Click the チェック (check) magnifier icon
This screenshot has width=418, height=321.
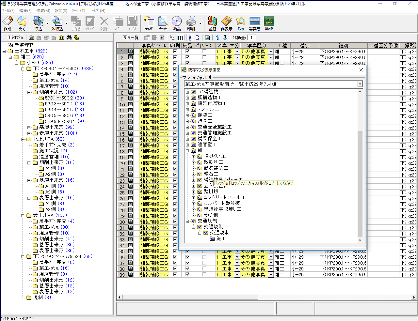point(163,23)
